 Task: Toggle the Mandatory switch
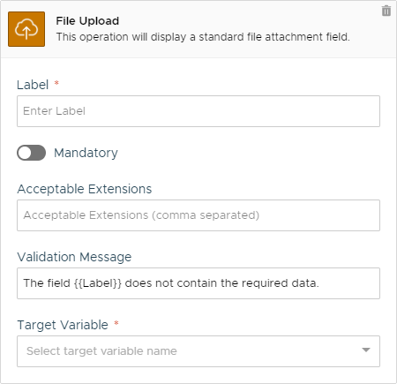tap(31, 153)
